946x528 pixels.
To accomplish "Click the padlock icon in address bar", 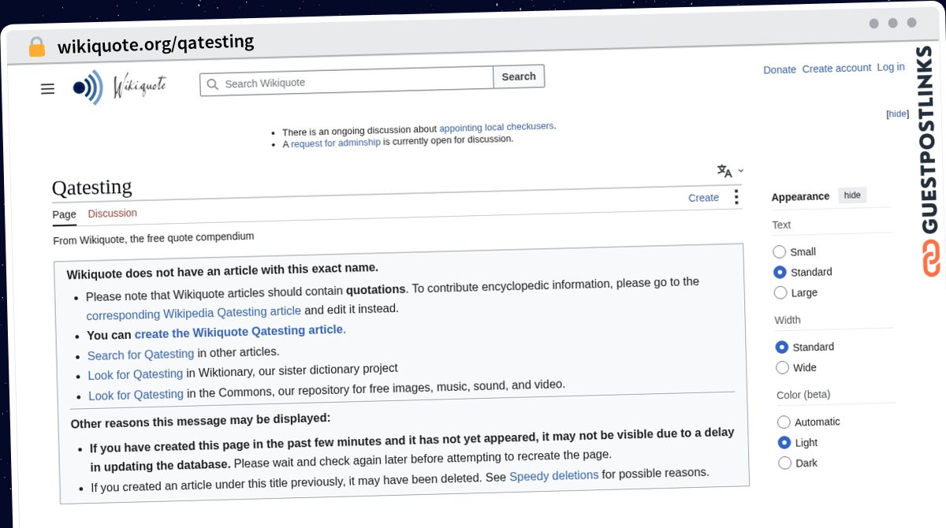I will point(37,47).
